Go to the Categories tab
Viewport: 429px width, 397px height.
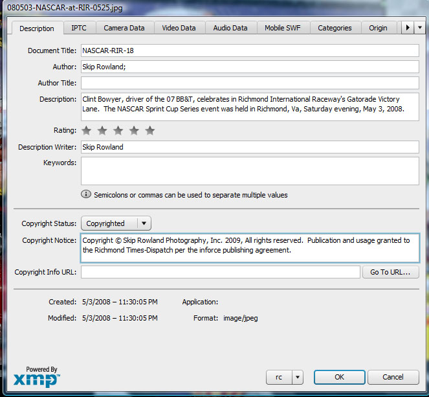[335, 28]
